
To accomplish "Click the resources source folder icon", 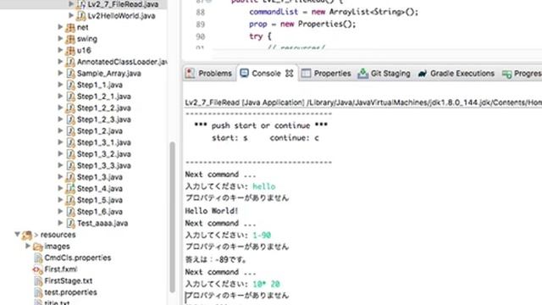I will coord(26,236).
